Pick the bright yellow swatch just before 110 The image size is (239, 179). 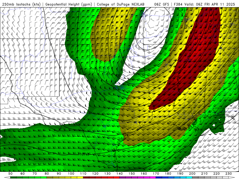point(80,178)
